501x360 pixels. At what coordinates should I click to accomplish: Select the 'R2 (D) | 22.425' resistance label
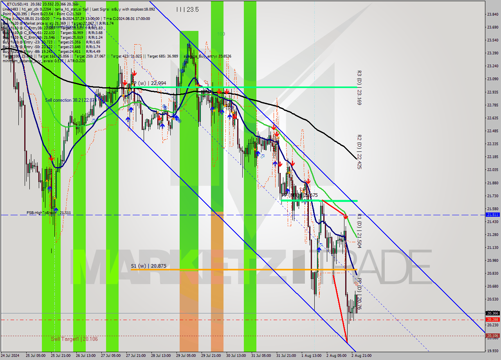pyautogui.click(x=359, y=152)
